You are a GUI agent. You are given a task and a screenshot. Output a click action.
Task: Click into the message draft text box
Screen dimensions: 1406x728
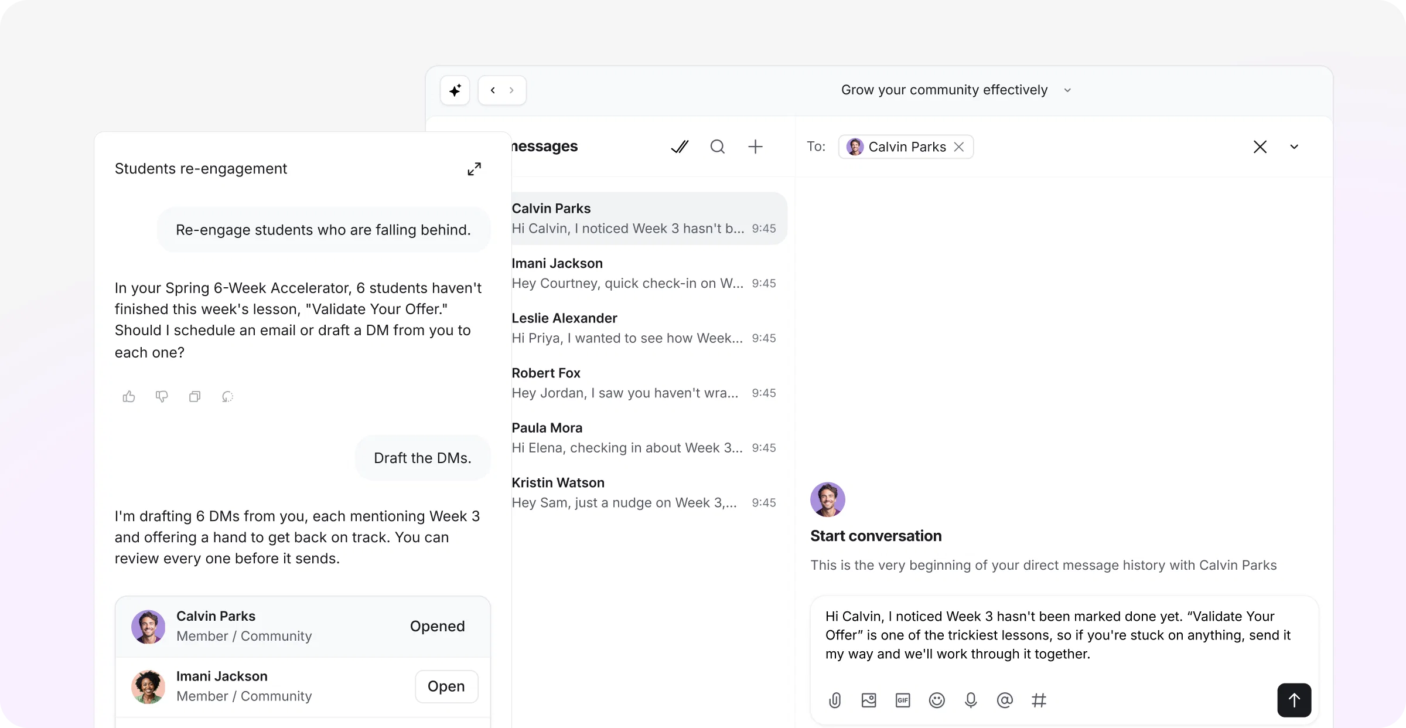pos(1058,635)
